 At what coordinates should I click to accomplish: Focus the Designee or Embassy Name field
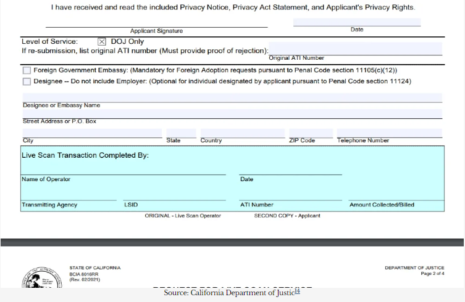(x=232, y=97)
